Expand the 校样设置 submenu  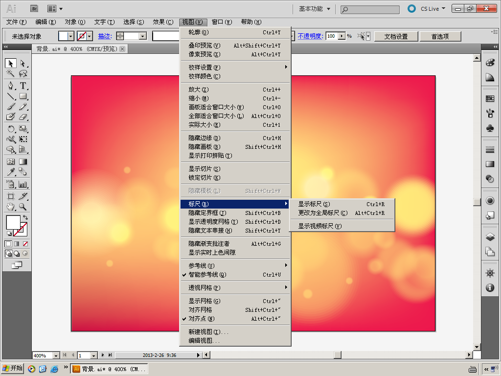[x=235, y=68]
